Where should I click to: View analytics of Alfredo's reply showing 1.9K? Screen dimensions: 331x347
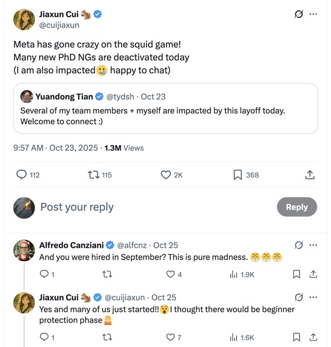tap(234, 274)
